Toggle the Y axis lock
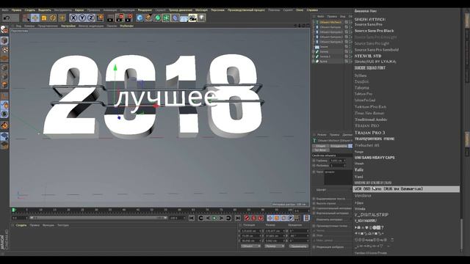Image resolution: width=470 pixels, height=264 pixels. click(x=82, y=18)
